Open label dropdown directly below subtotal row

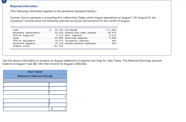(26, 101)
